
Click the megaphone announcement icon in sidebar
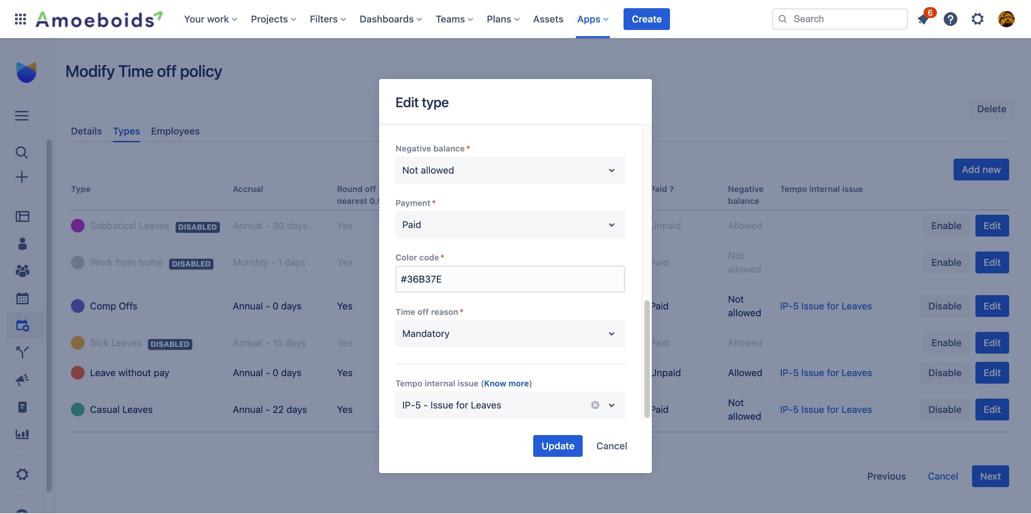click(22, 379)
